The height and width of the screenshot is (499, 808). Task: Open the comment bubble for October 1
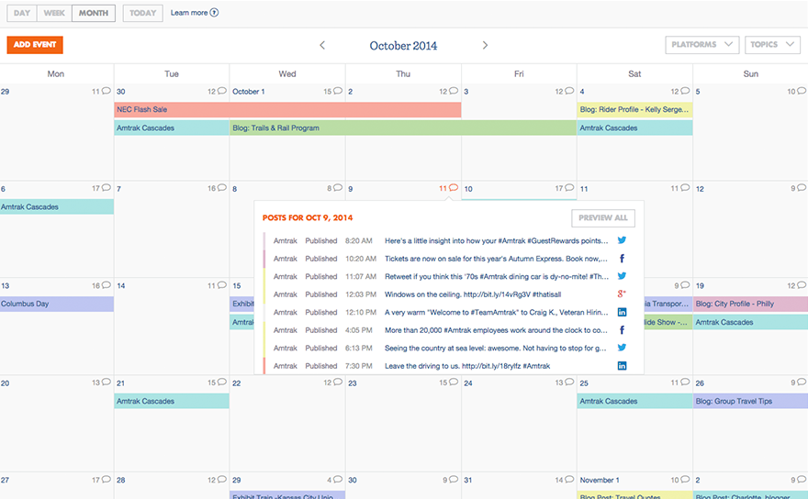(338, 91)
